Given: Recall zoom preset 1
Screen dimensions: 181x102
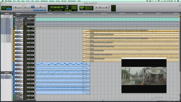Looking at the screenshot, I should 14,10.
